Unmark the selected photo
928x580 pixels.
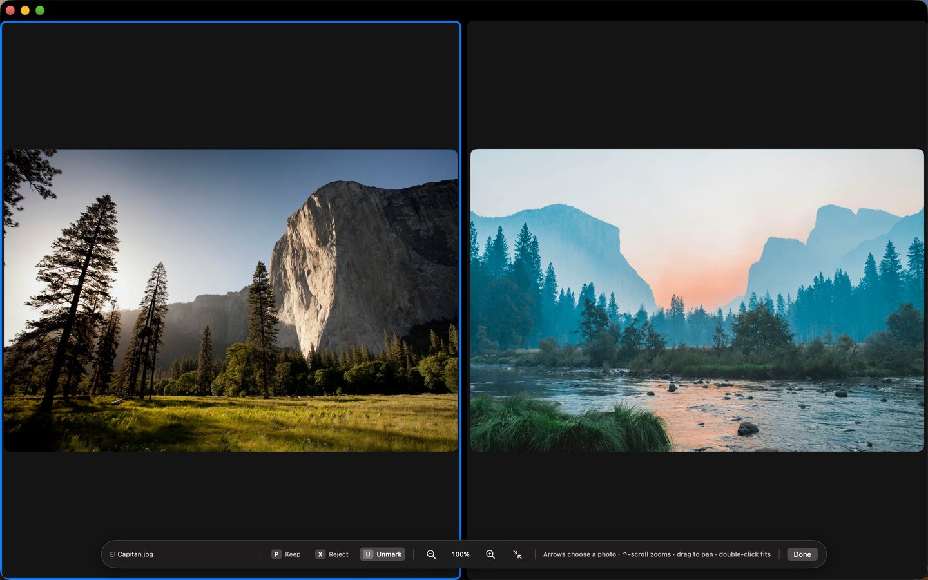(383, 554)
